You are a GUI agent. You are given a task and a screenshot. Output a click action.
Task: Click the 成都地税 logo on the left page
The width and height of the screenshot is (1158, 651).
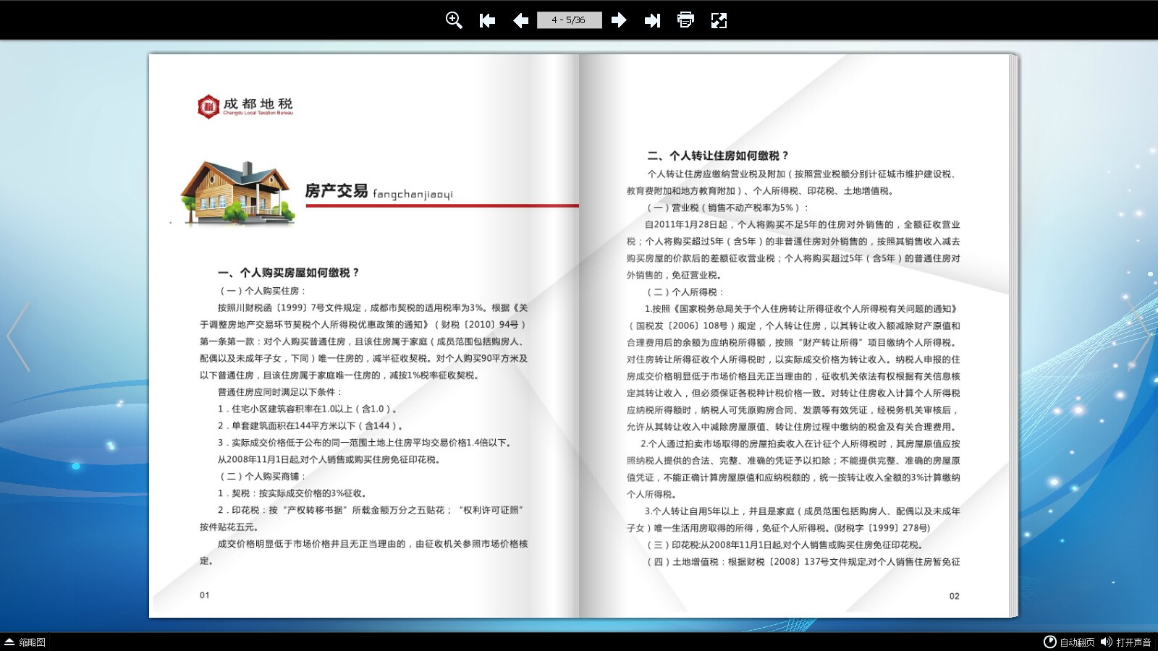point(245,106)
